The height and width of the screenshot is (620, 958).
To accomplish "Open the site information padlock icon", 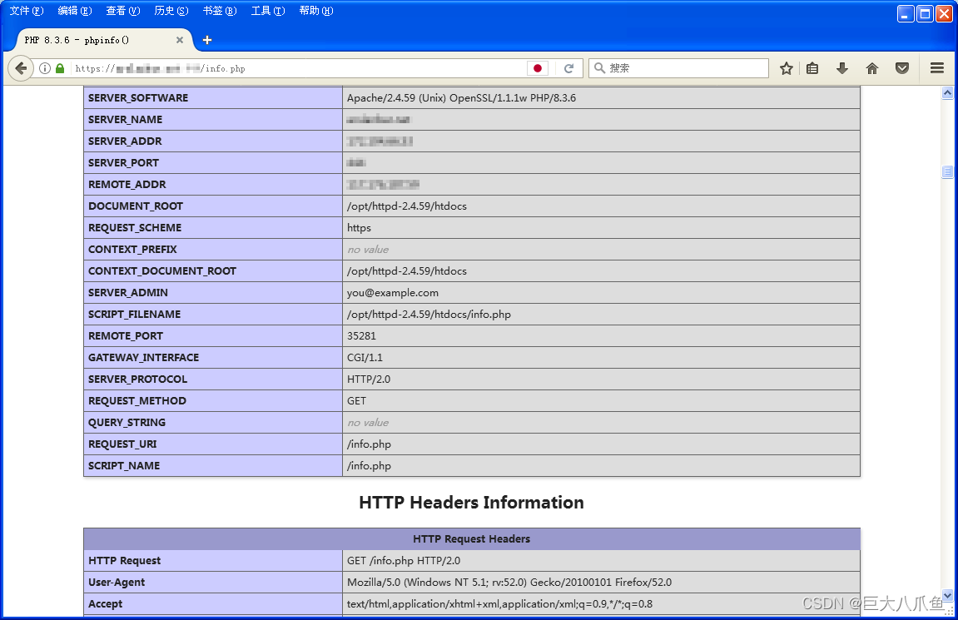I will pyautogui.click(x=58, y=69).
